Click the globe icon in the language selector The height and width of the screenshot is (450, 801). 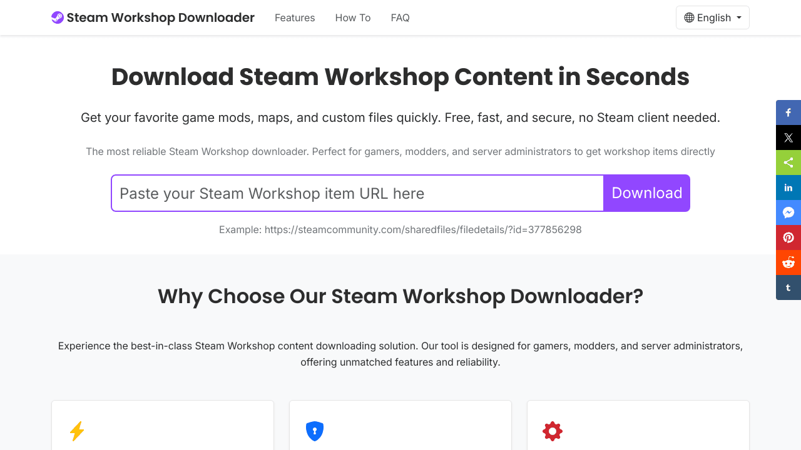(689, 17)
